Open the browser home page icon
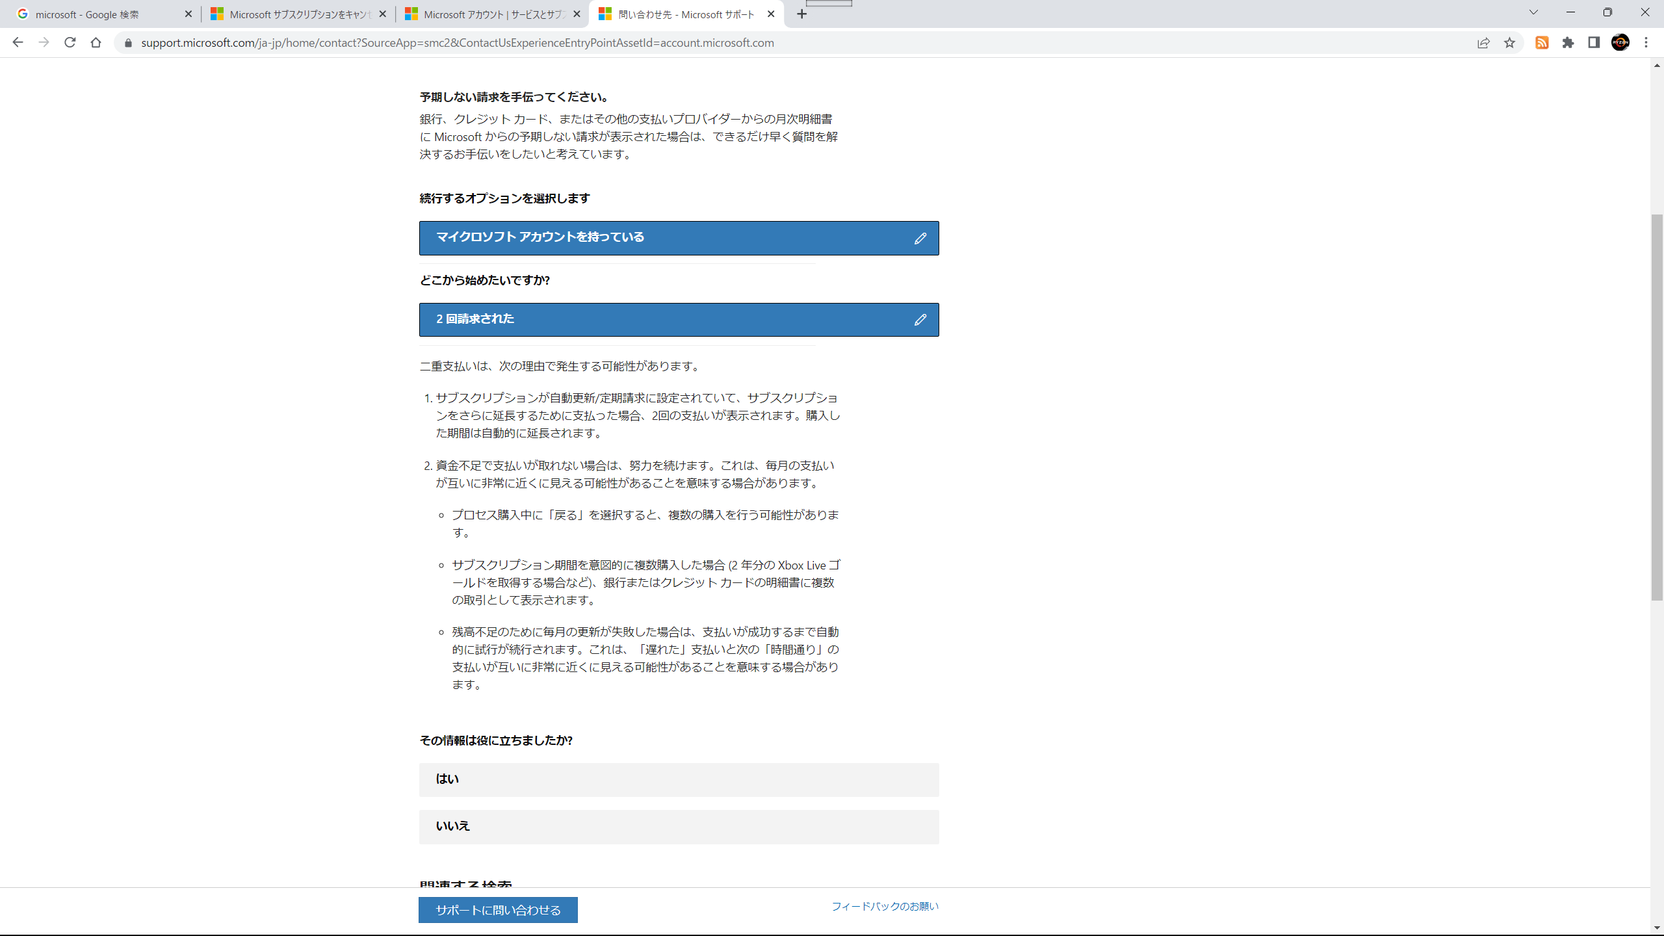This screenshot has height=936, width=1664. tap(96, 42)
